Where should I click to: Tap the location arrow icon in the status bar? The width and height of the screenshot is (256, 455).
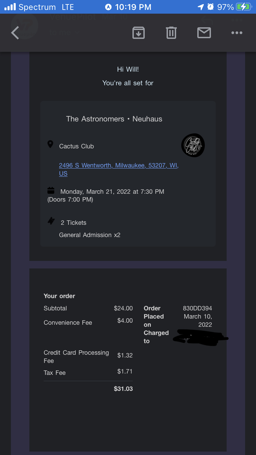(200, 7)
